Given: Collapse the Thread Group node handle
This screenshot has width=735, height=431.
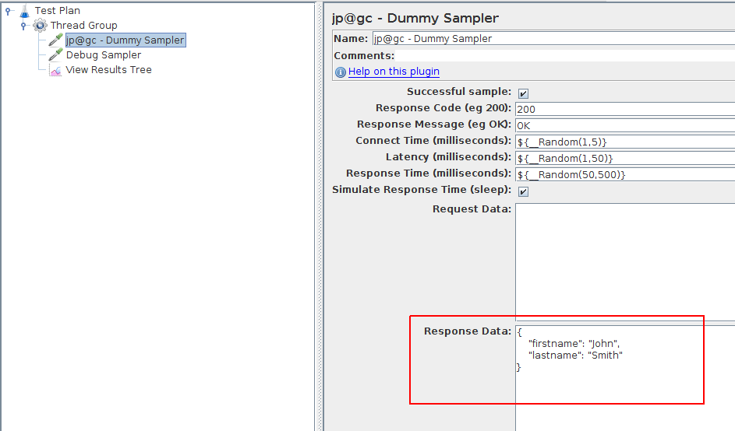Looking at the screenshot, I should point(23,26).
